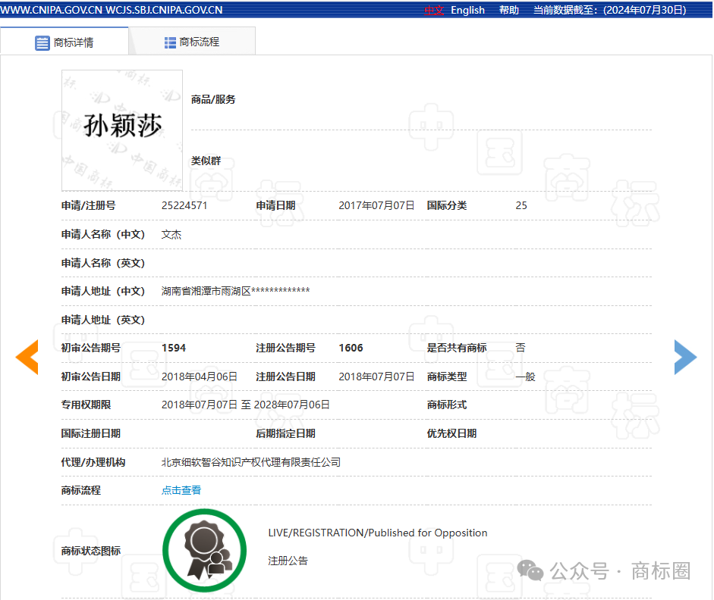
Task: Select the shared trademark value 否
Action: click(521, 348)
